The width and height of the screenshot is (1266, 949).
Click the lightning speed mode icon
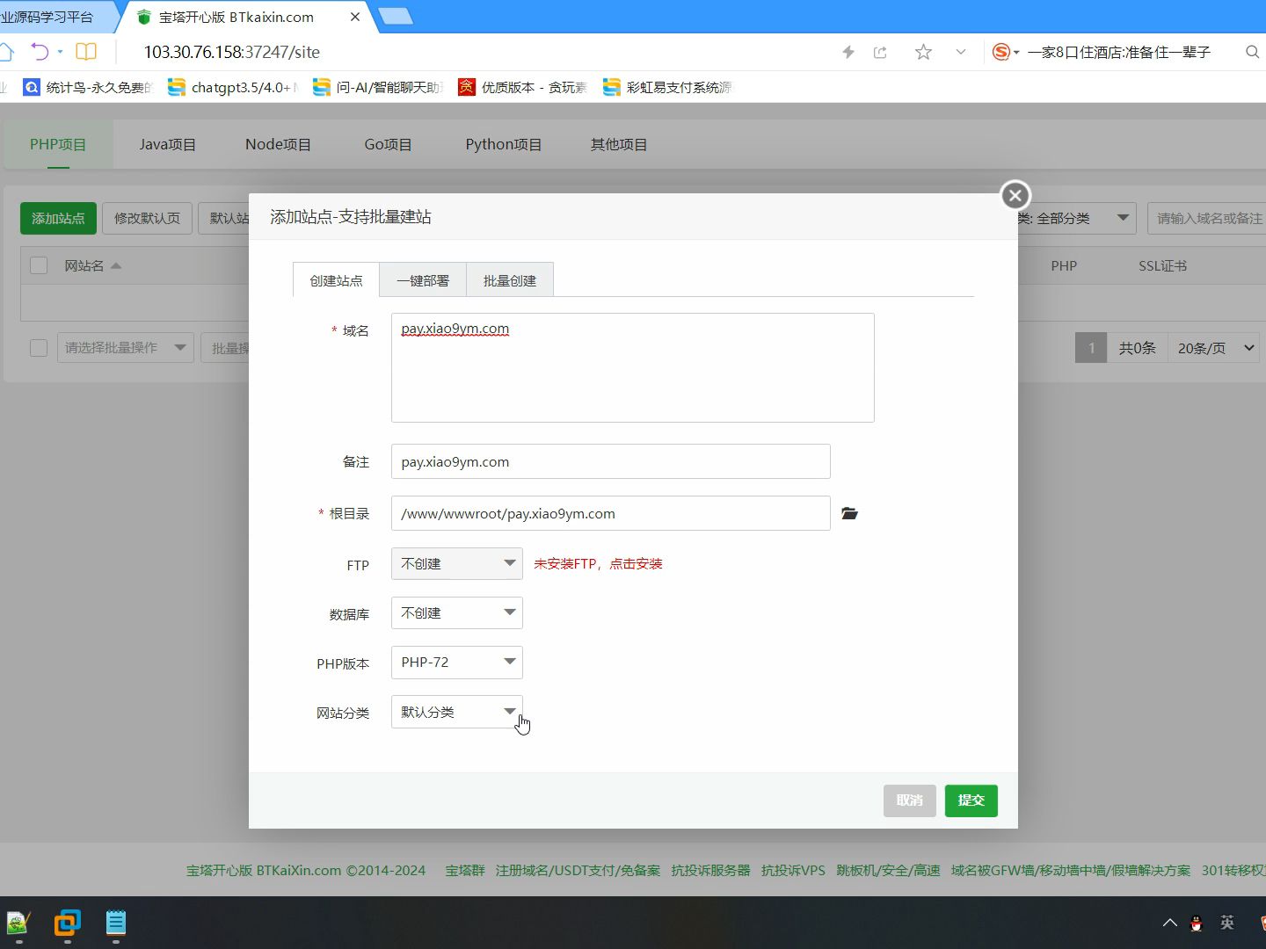tap(848, 53)
